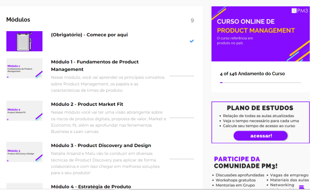The height and width of the screenshot is (190, 310).
Task: Click the 'acessar!' study plan button
Action: [261, 136]
